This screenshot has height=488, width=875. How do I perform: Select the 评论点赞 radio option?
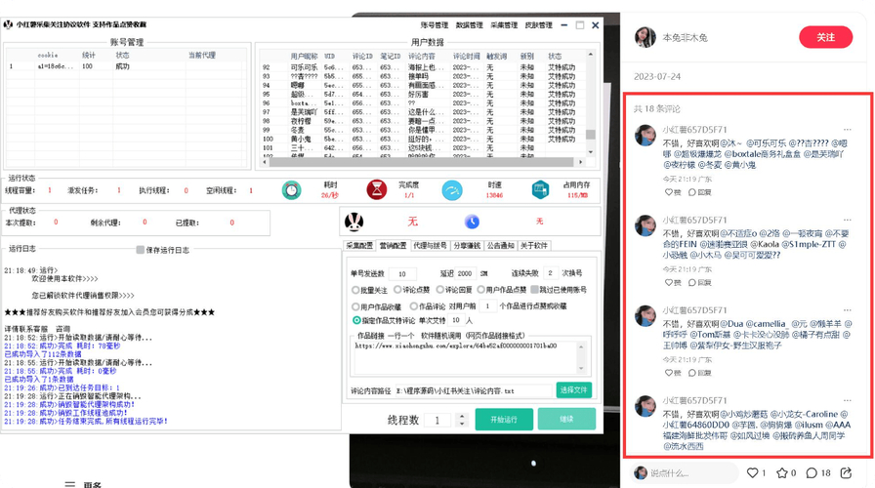(397, 290)
